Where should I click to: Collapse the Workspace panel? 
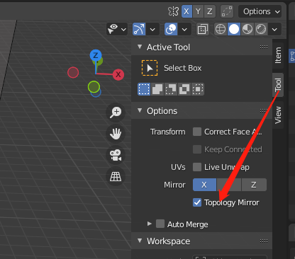click(140, 241)
